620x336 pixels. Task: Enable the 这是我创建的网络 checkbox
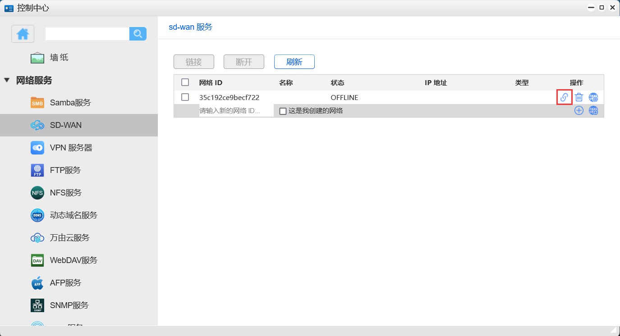pyautogui.click(x=283, y=110)
